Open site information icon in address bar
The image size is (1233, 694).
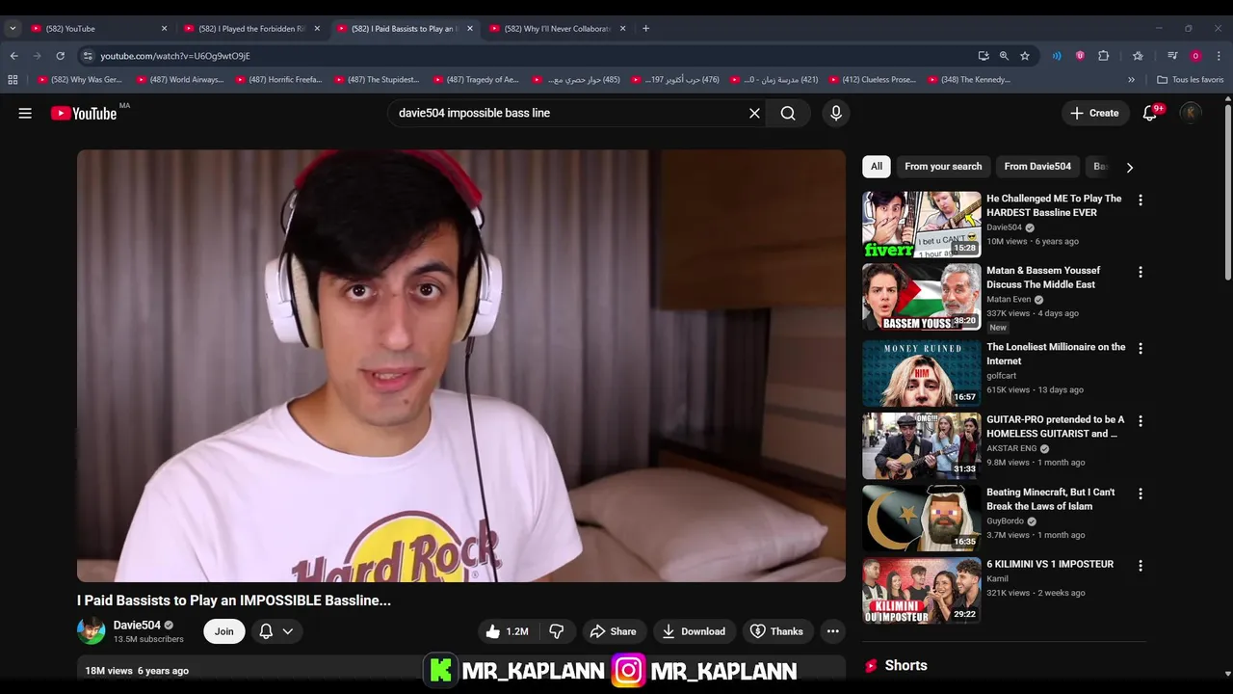[x=88, y=56]
